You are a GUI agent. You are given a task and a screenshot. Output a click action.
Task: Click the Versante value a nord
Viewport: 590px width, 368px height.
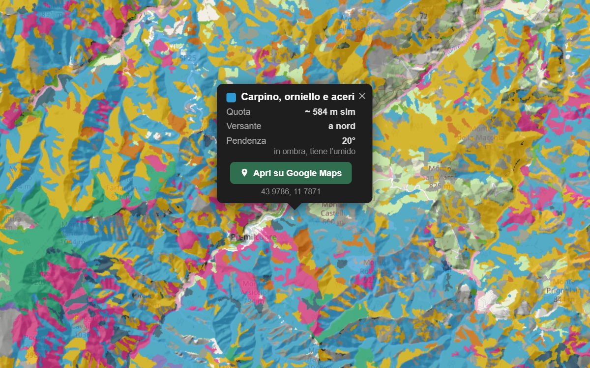342,126
